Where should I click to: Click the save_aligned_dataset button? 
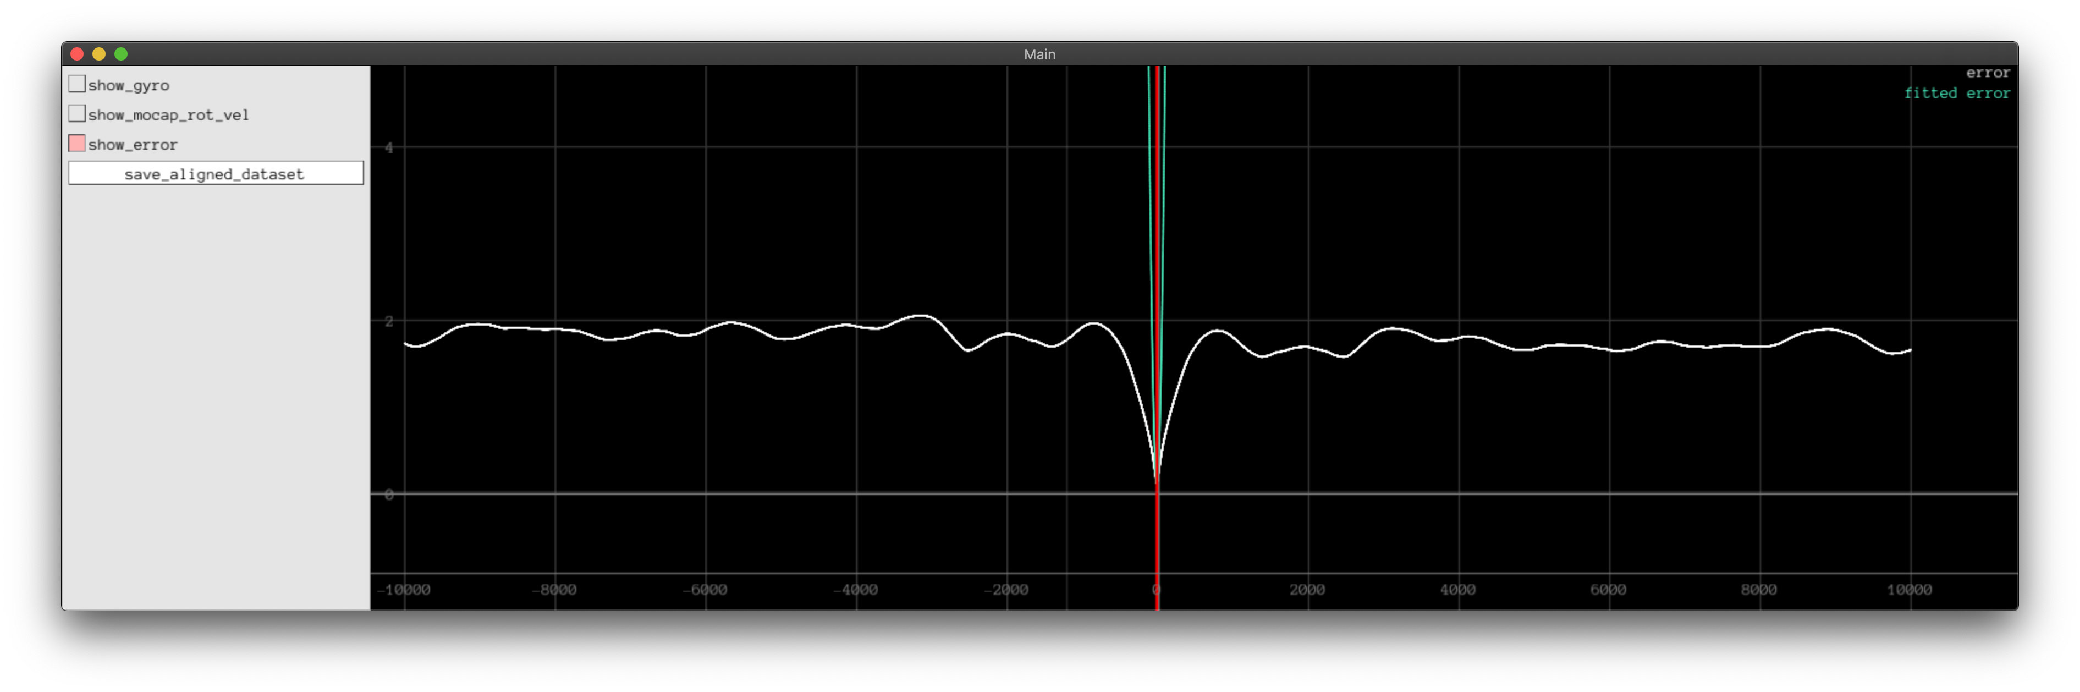tap(216, 172)
